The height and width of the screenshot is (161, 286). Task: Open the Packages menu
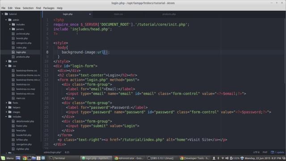click(x=49, y=8)
